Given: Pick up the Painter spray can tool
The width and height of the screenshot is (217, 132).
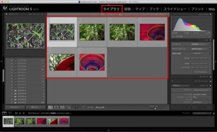Looking at the screenshot, I should point(76,107).
